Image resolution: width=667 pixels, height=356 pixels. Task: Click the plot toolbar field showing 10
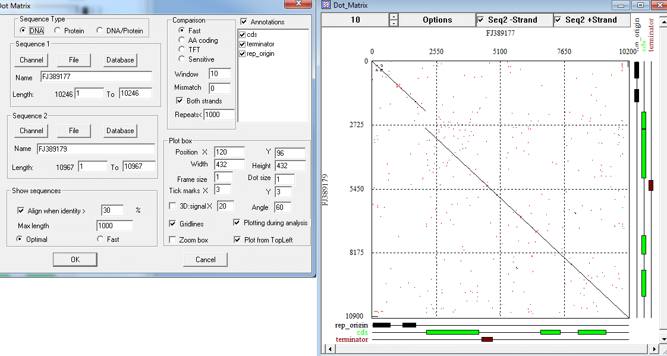355,20
